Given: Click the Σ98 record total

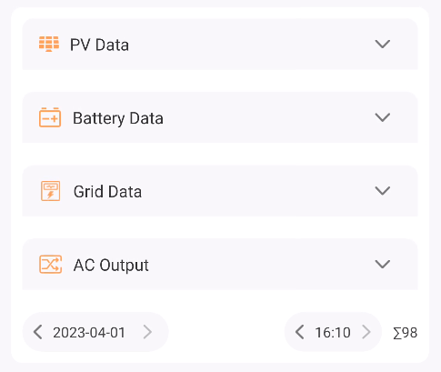Looking at the screenshot, I should click(406, 333).
